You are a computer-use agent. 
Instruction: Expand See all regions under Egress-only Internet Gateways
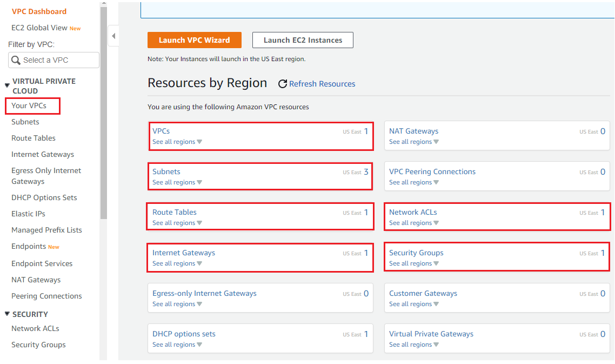[177, 304]
